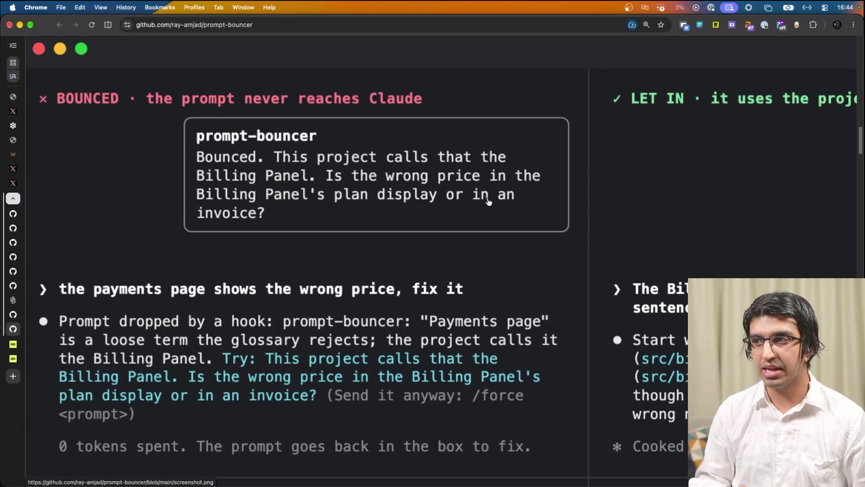Click the battery charging icon in the menu bar
The height and width of the screenshot is (487, 865).
tap(788, 8)
